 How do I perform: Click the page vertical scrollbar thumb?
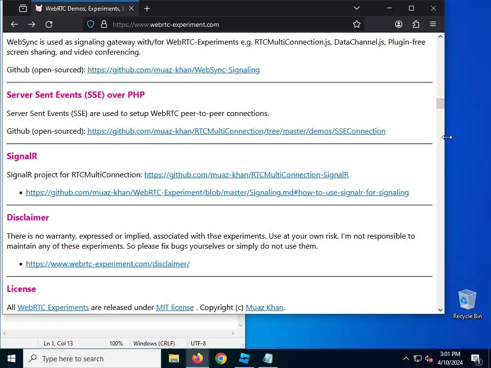tap(440, 103)
